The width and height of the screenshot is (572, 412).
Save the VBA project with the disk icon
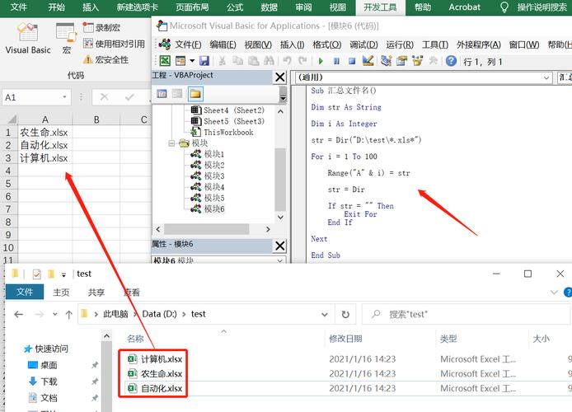(x=204, y=61)
